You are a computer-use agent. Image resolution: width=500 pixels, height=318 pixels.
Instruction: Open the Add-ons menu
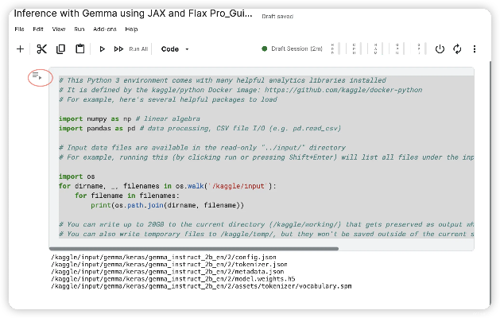[x=105, y=29]
